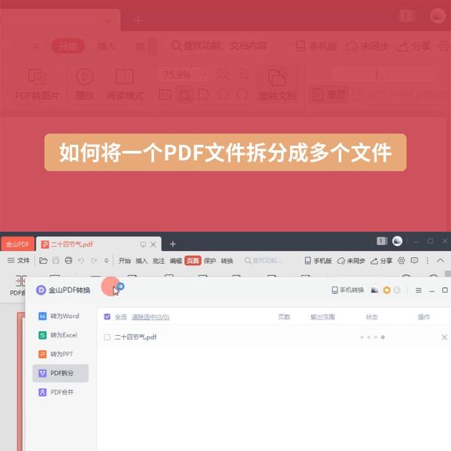The height and width of the screenshot is (451, 451).
Task: Open the settings gear in the ribbon bar
Action: coord(401,261)
